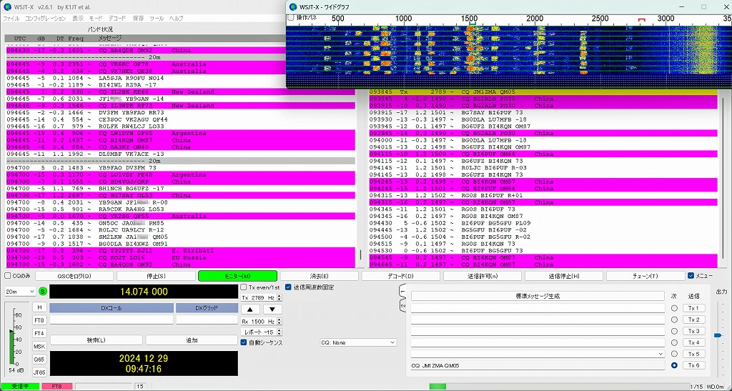Click the デコード(D) button
732x391 pixels.
(401, 276)
